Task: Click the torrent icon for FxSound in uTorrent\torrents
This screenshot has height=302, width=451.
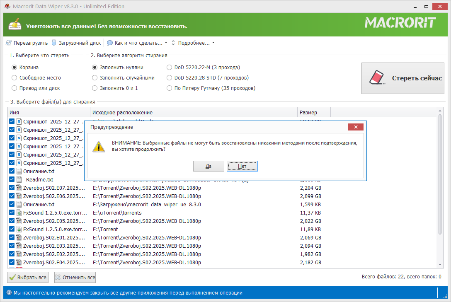Action: coord(19,213)
